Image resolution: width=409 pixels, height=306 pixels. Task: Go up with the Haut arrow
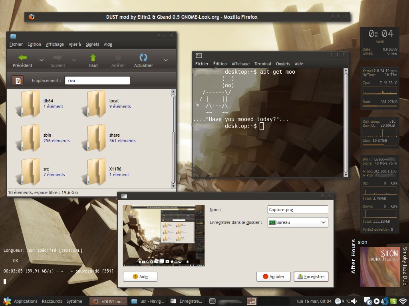tap(93, 61)
